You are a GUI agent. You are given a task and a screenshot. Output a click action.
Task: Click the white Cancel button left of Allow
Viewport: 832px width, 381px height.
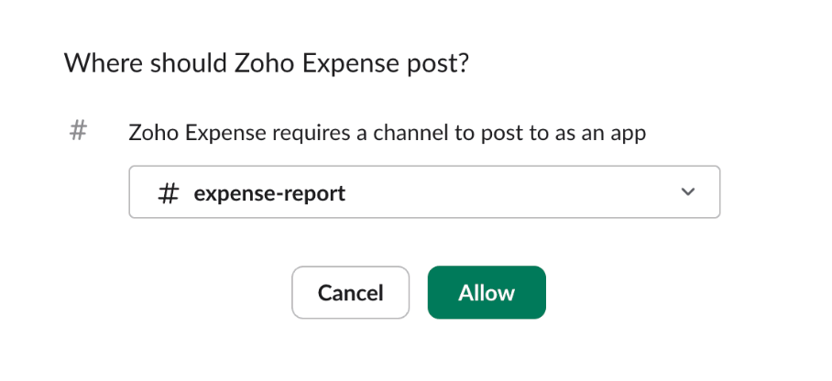350,293
